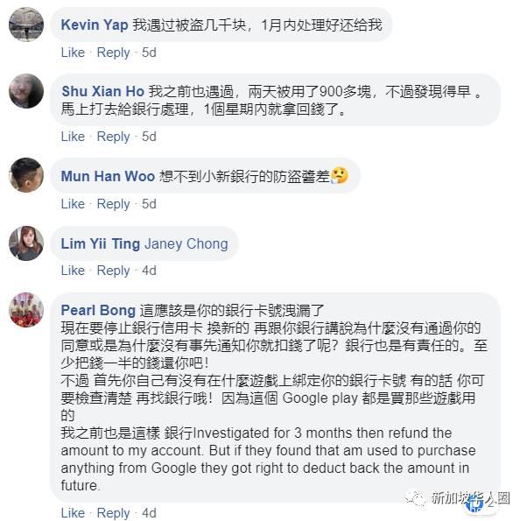
Task: Like Kevin Yap's comment
Action: click(73, 53)
